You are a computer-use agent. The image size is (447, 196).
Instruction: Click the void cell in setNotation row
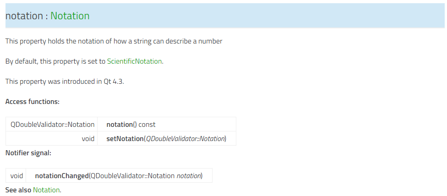[88, 139]
